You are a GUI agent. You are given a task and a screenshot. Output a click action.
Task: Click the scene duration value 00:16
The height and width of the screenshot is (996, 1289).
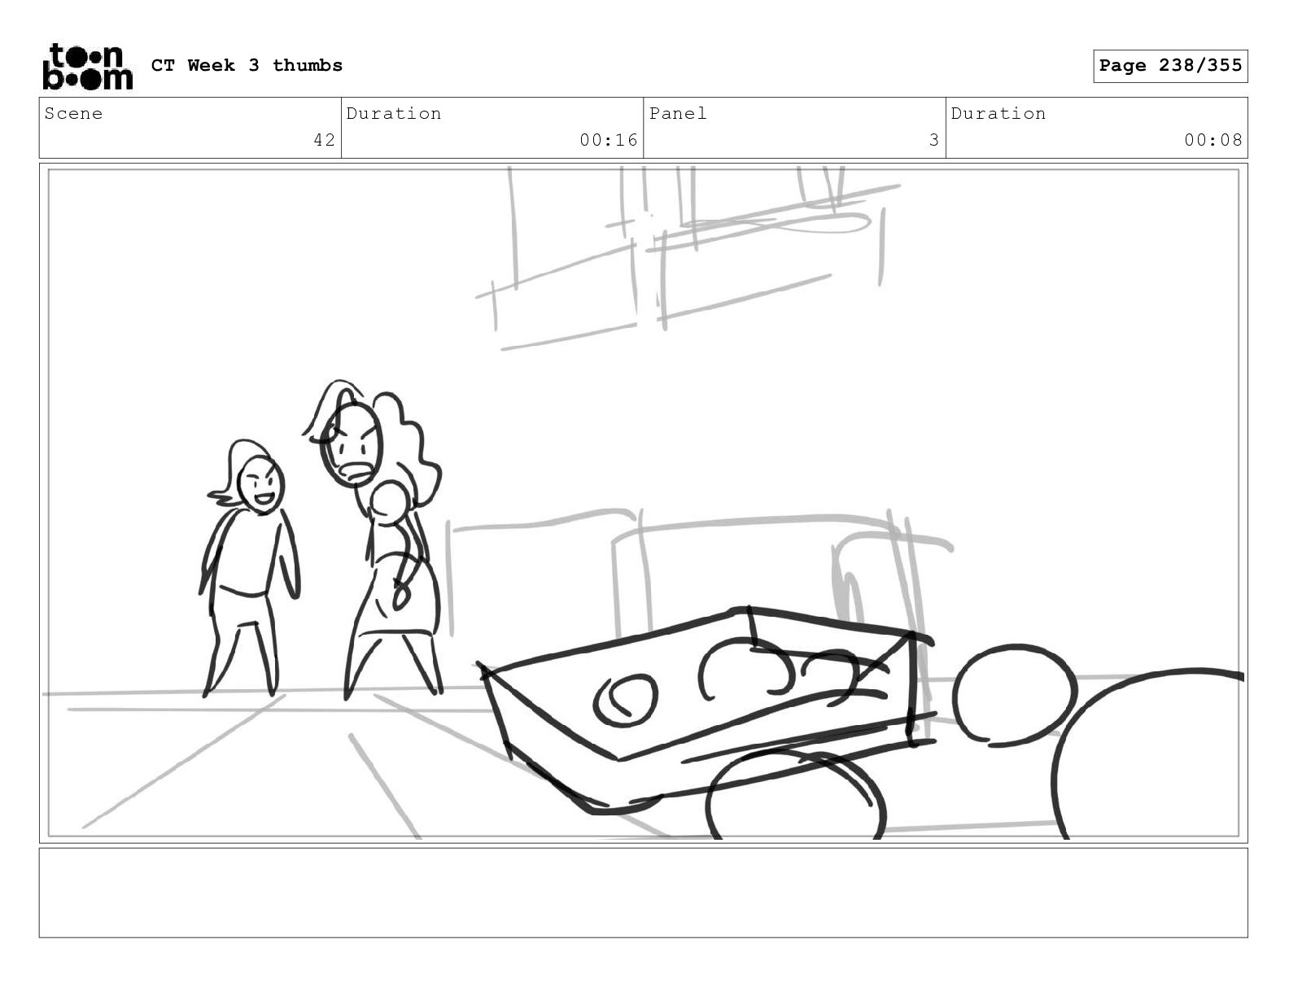click(x=609, y=140)
